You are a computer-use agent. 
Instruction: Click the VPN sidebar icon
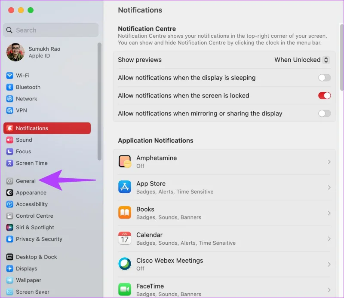click(9, 110)
